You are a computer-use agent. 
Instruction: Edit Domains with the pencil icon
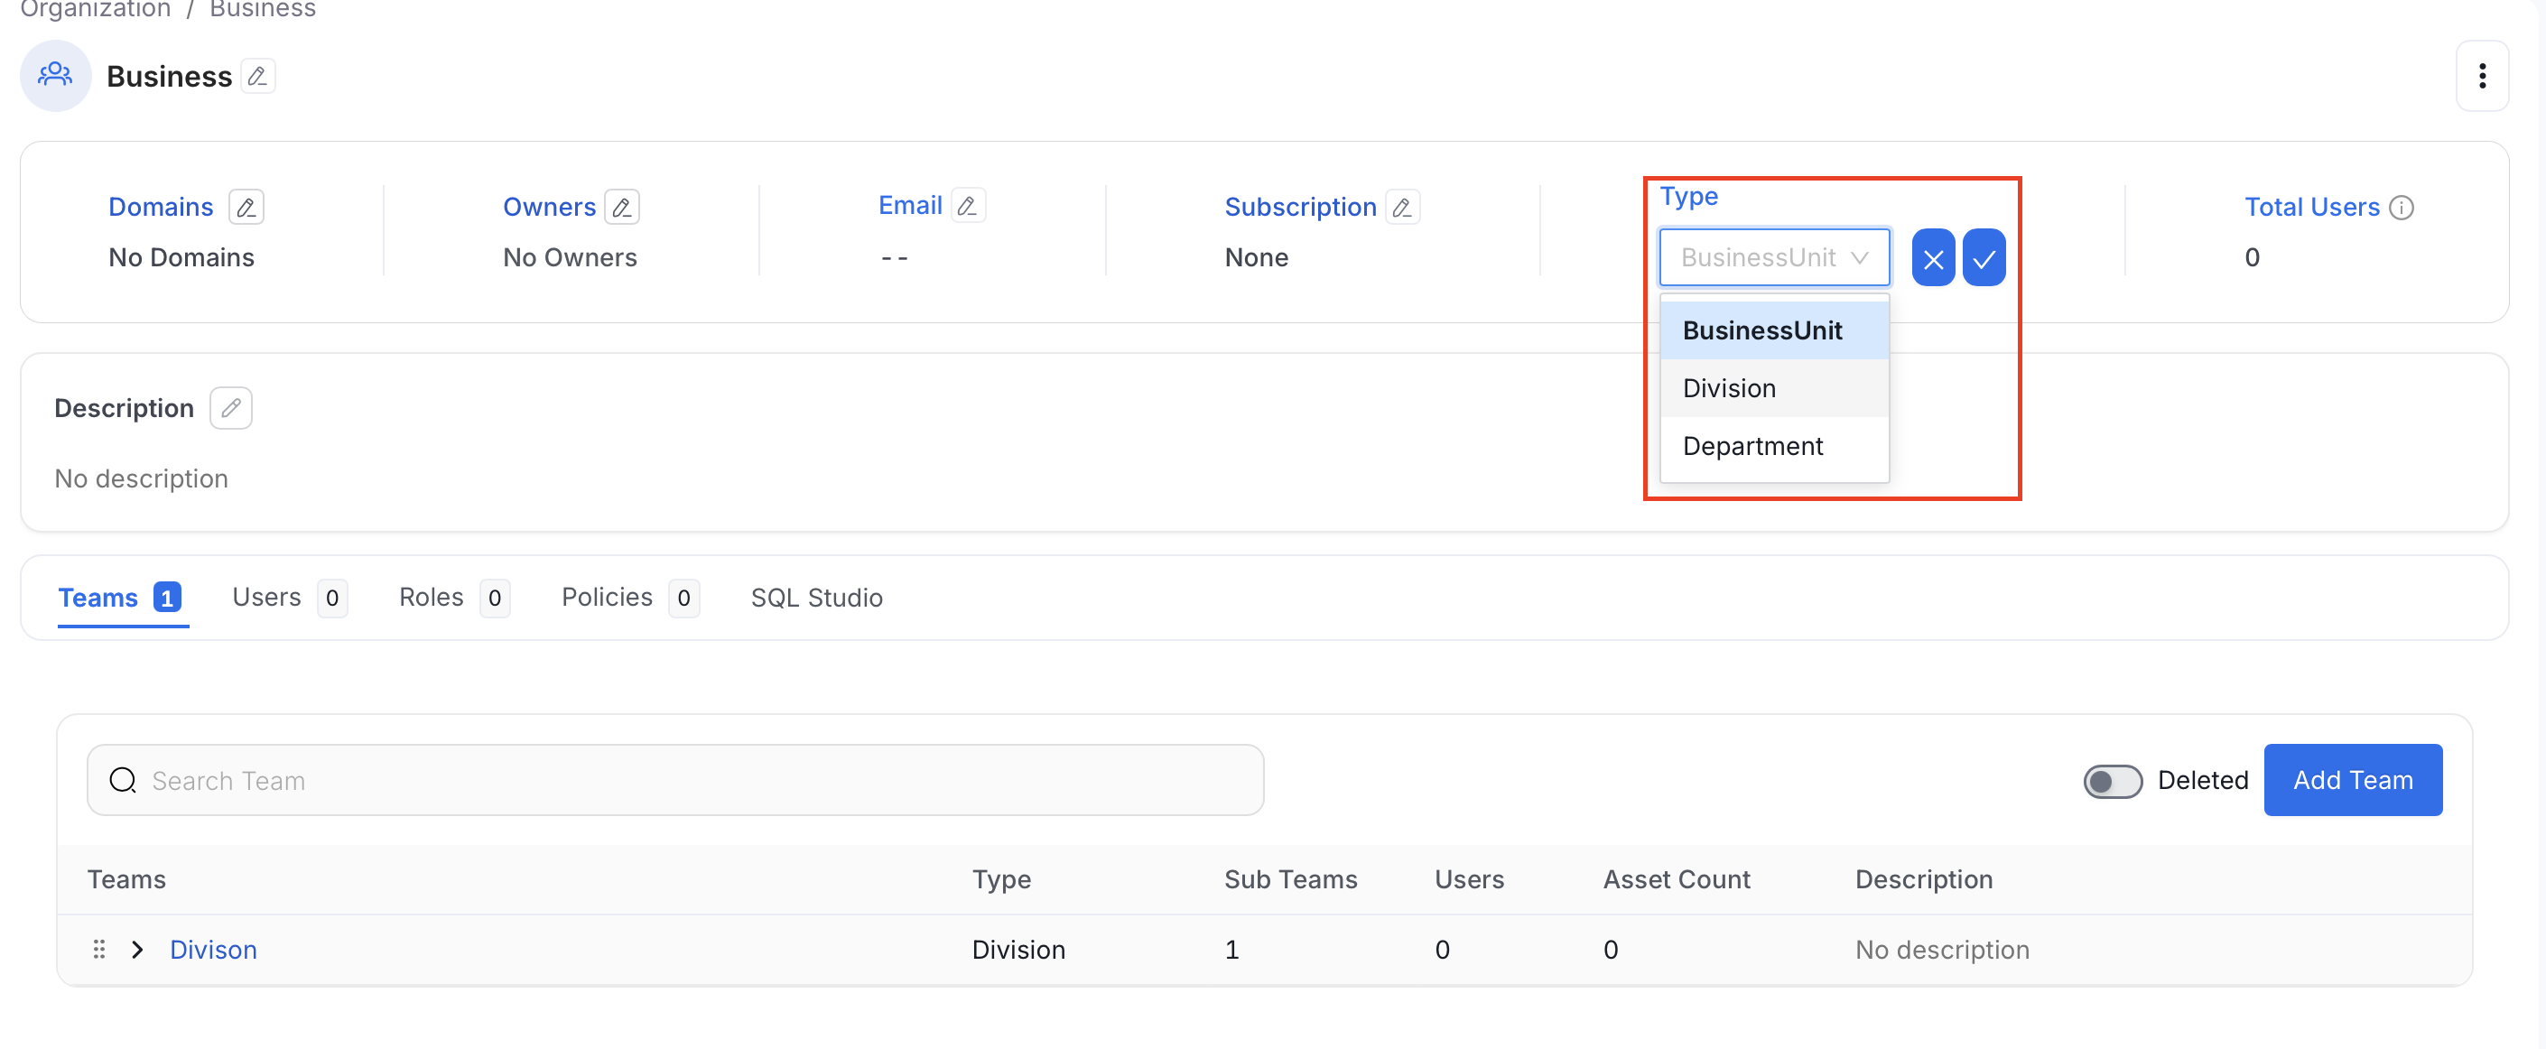pos(246,207)
